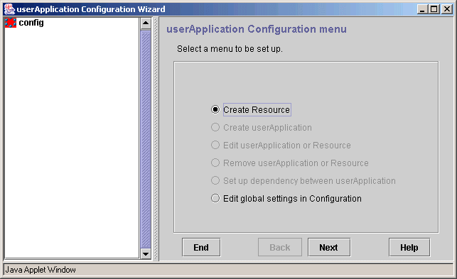Close the userApplication Configuration Wizard window
This screenshot has height=279, width=457.
pyautogui.click(x=447, y=9)
